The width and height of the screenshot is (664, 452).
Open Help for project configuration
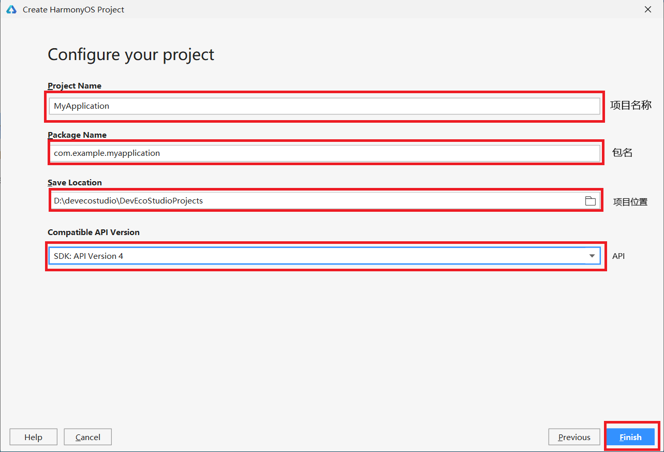(x=34, y=438)
